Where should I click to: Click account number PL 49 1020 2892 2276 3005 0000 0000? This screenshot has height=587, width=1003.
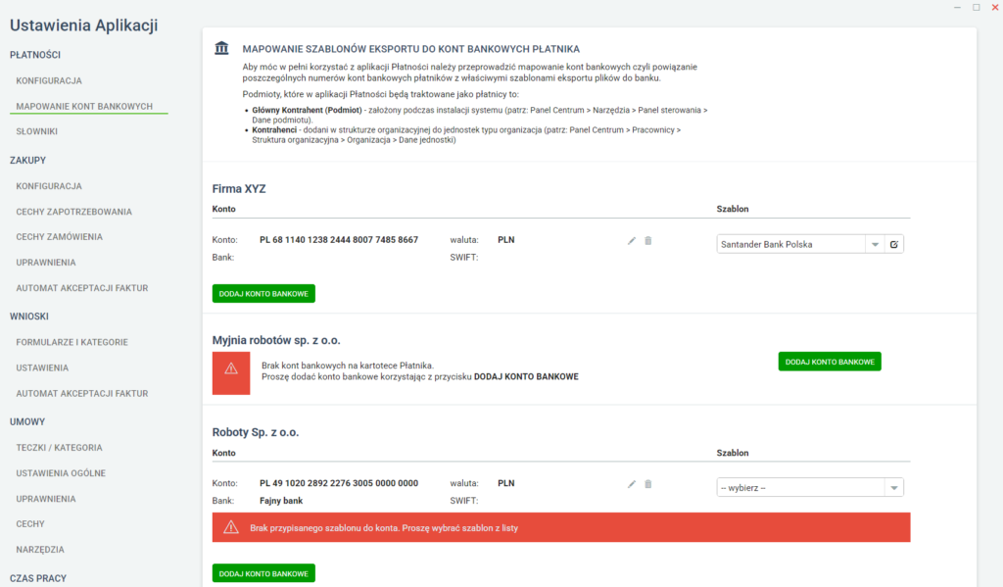point(339,483)
